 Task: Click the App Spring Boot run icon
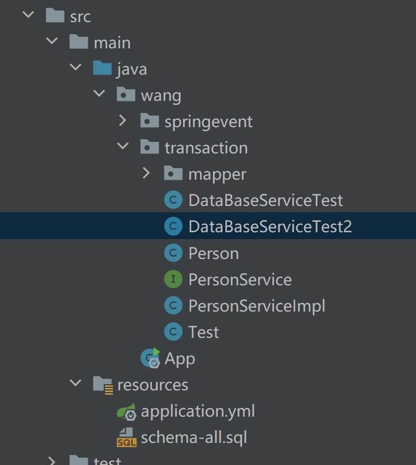[x=150, y=358]
